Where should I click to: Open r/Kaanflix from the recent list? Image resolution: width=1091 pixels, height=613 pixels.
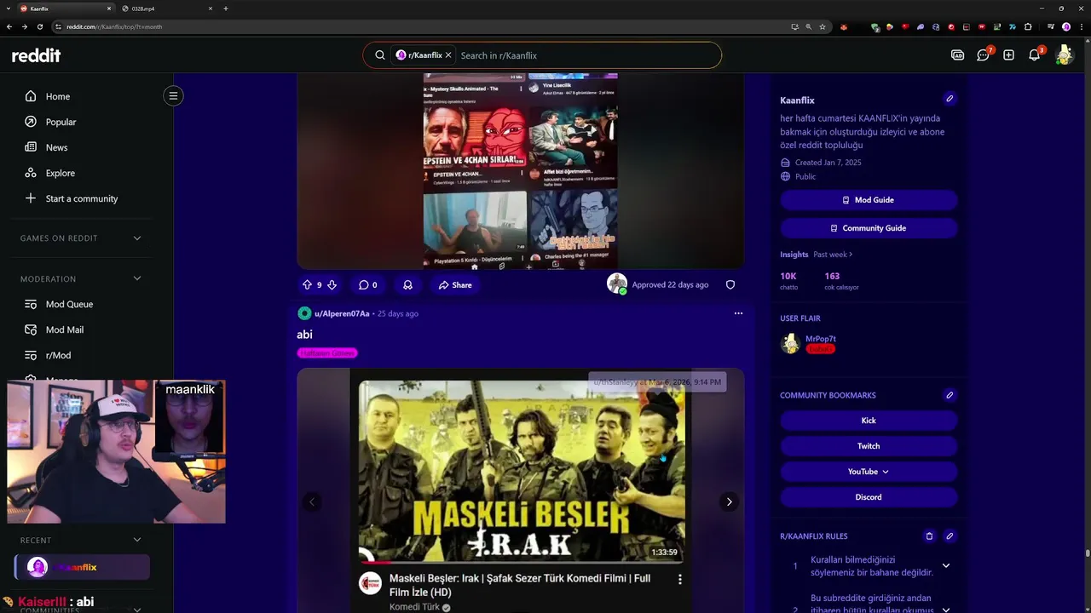click(x=82, y=567)
